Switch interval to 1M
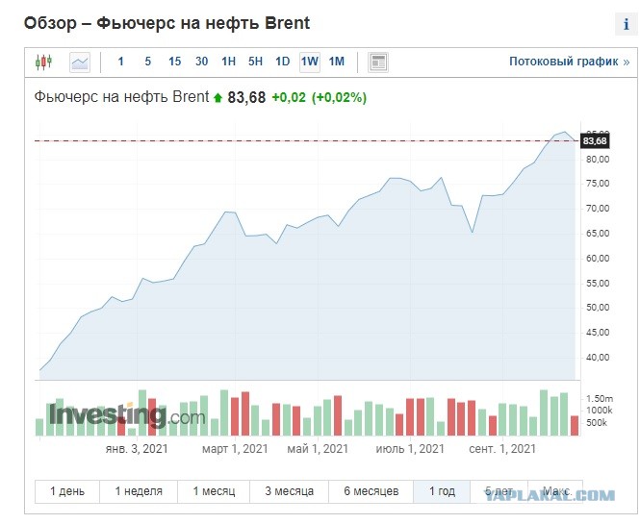The image size is (640, 524). click(x=337, y=62)
